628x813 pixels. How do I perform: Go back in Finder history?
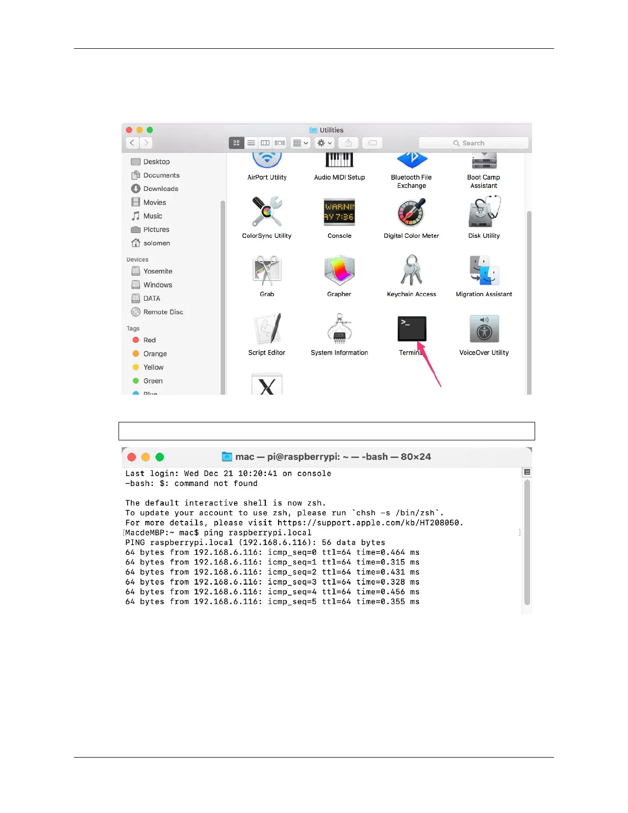[132, 143]
